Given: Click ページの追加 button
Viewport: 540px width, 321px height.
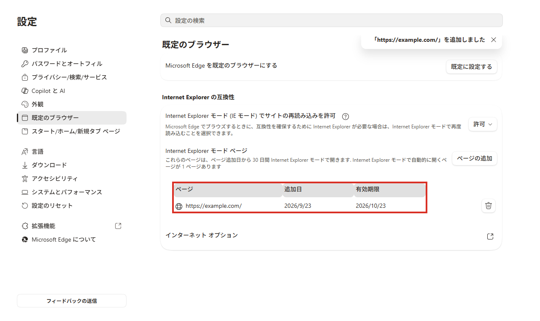Looking at the screenshot, I should click(475, 158).
